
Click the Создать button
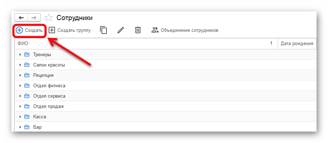[30, 30]
